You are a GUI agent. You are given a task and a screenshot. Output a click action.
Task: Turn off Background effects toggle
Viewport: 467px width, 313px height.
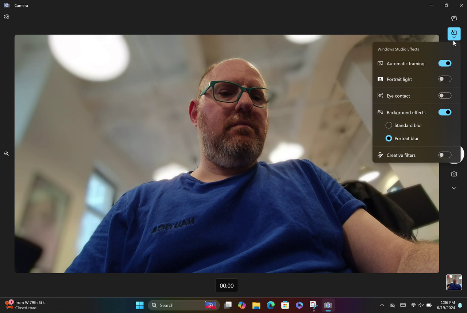[x=445, y=112]
